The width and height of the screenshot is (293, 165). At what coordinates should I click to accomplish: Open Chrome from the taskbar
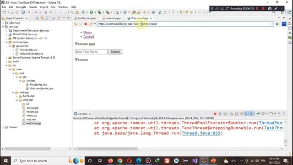(120, 161)
